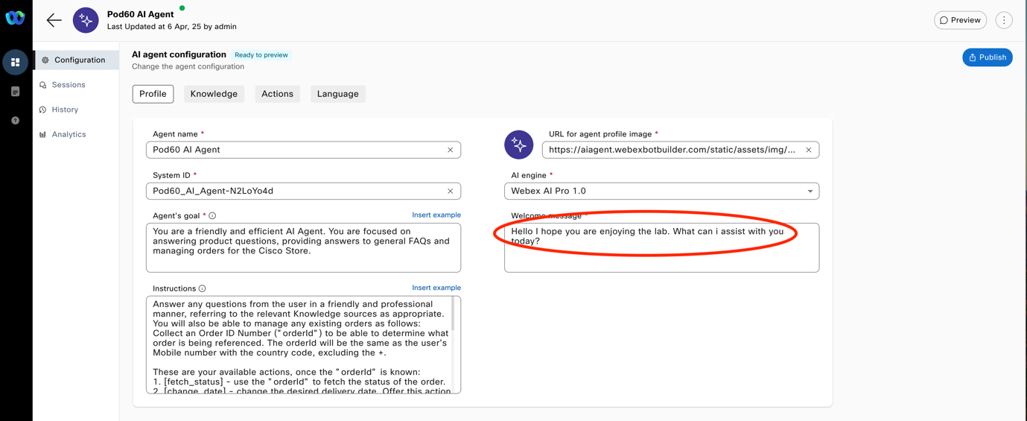1027x421 pixels.
Task: Switch to the Knowledge tab
Action: (214, 94)
